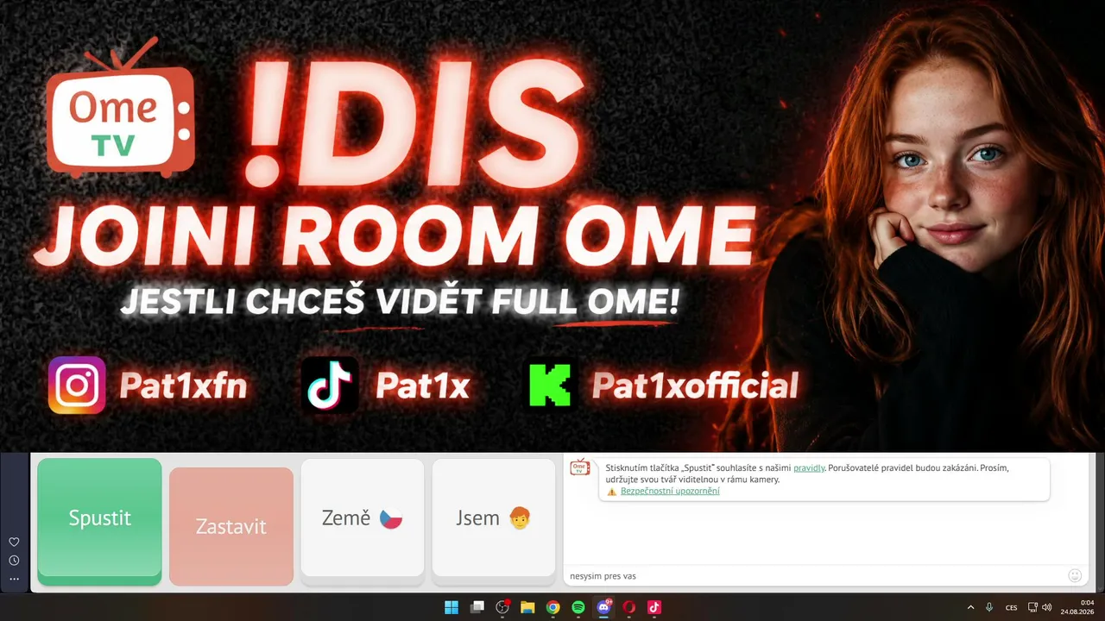Click the green Spustit button
1105x621 pixels.
(x=99, y=521)
